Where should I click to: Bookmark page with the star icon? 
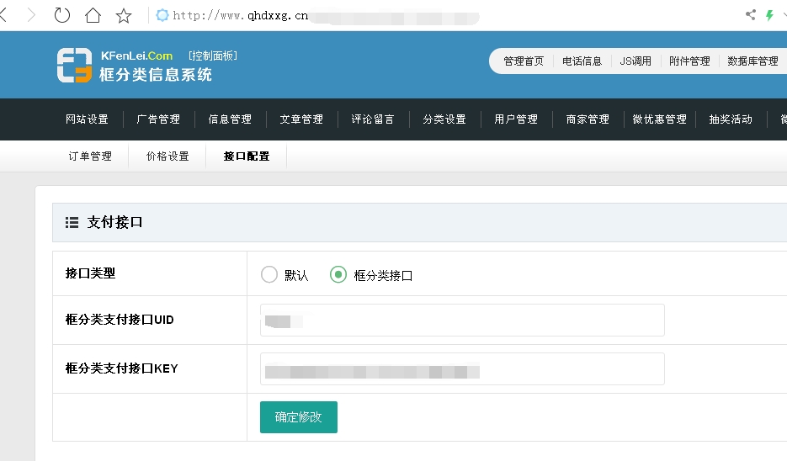[124, 15]
